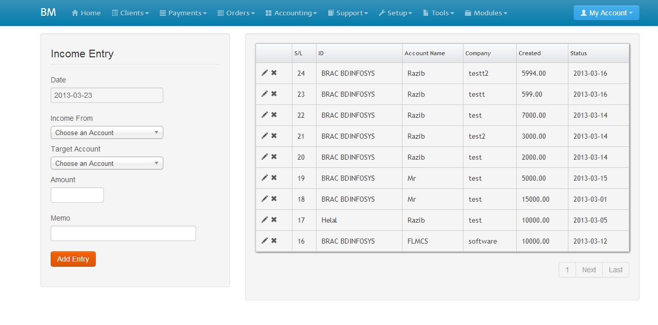Jump to the Last page
This screenshot has width=658, height=325.
point(615,270)
